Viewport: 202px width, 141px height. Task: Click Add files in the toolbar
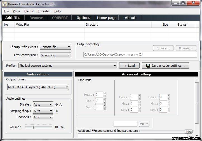point(13,18)
